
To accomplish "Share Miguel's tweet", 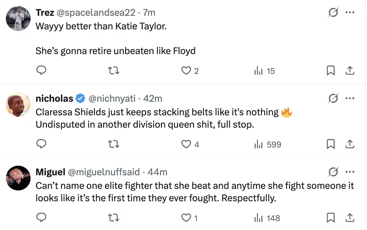I will [x=349, y=218].
